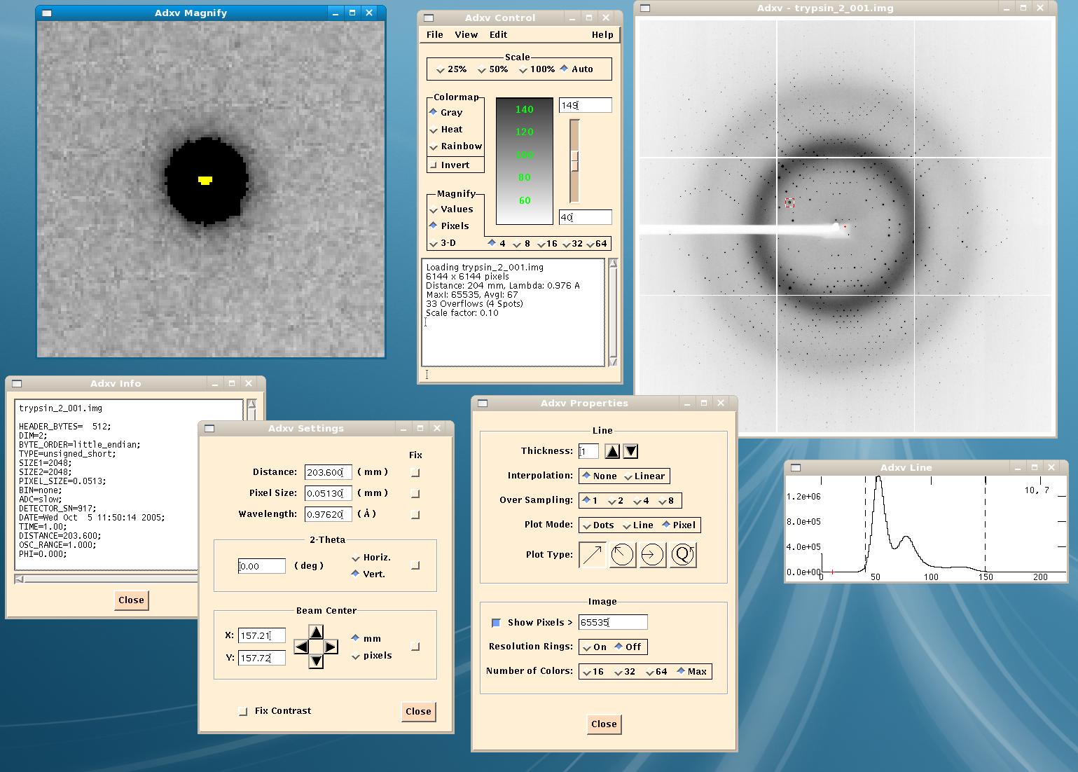The image size is (1078, 772).
Task: Open trypsin image window menu icon
Action: tap(645, 8)
